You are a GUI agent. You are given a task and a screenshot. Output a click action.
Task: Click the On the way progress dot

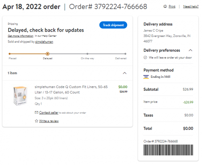[87, 54]
